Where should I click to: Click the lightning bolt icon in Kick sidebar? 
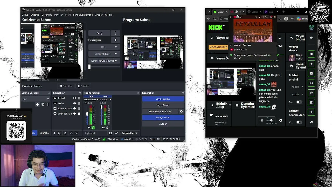(x=311, y=64)
